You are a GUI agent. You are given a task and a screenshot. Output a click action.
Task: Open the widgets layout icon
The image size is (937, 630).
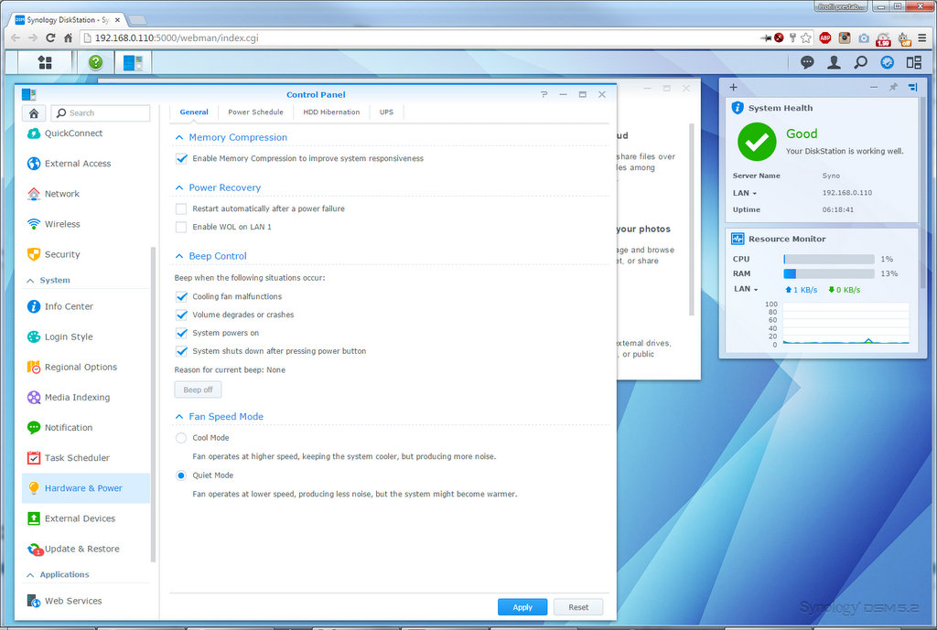(x=914, y=62)
